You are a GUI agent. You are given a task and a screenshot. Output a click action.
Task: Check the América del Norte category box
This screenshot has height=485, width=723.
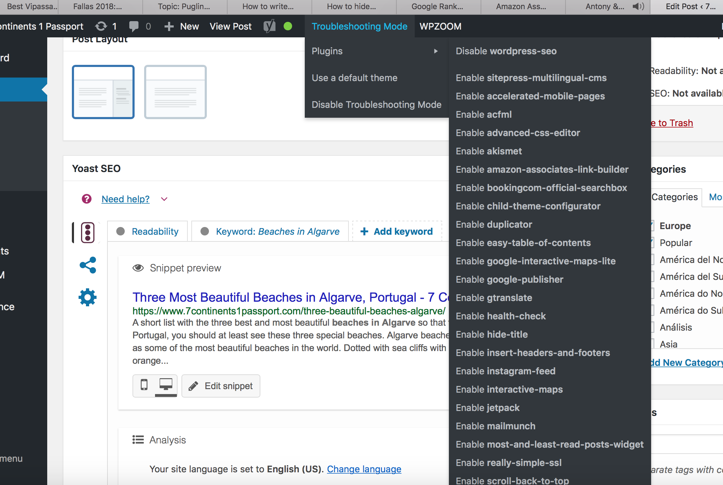coord(653,259)
